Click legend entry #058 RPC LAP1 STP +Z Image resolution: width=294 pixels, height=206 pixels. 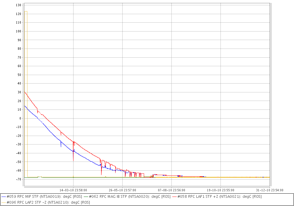(x=217, y=196)
